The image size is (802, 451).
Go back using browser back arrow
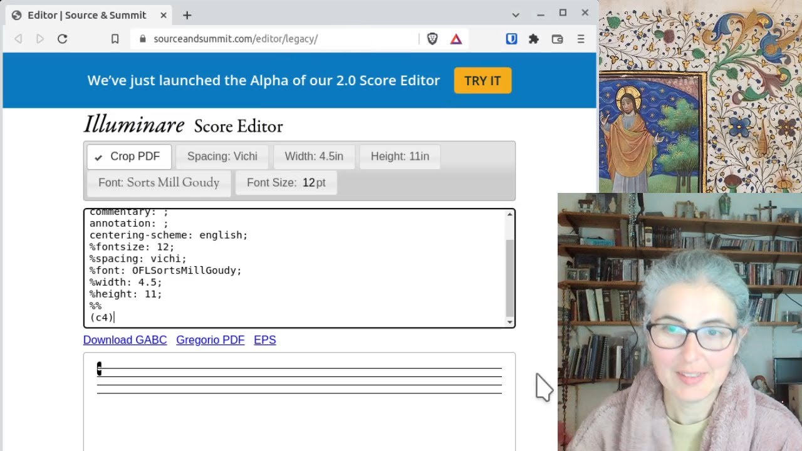click(18, 39)
